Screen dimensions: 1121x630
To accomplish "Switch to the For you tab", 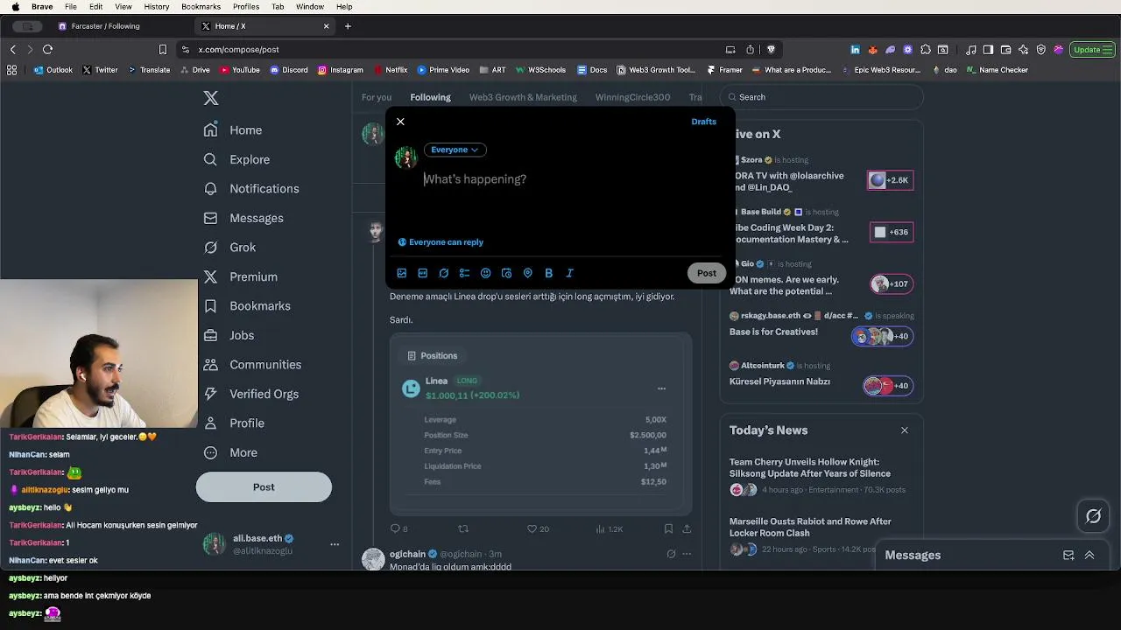I will pos(377,97).
